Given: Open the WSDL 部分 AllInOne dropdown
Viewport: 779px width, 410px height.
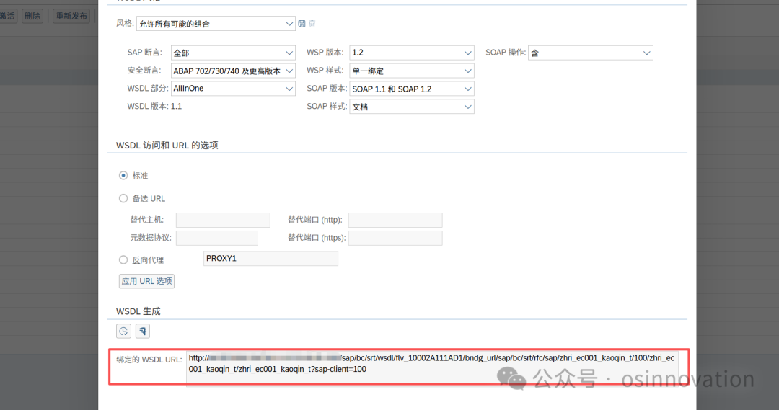Looking at the screenshot, I should point(233,89).
